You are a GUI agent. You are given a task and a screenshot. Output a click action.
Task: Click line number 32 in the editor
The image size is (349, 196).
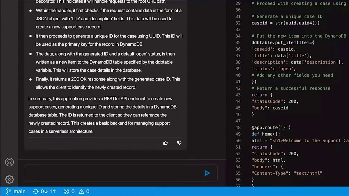point(238,23)
